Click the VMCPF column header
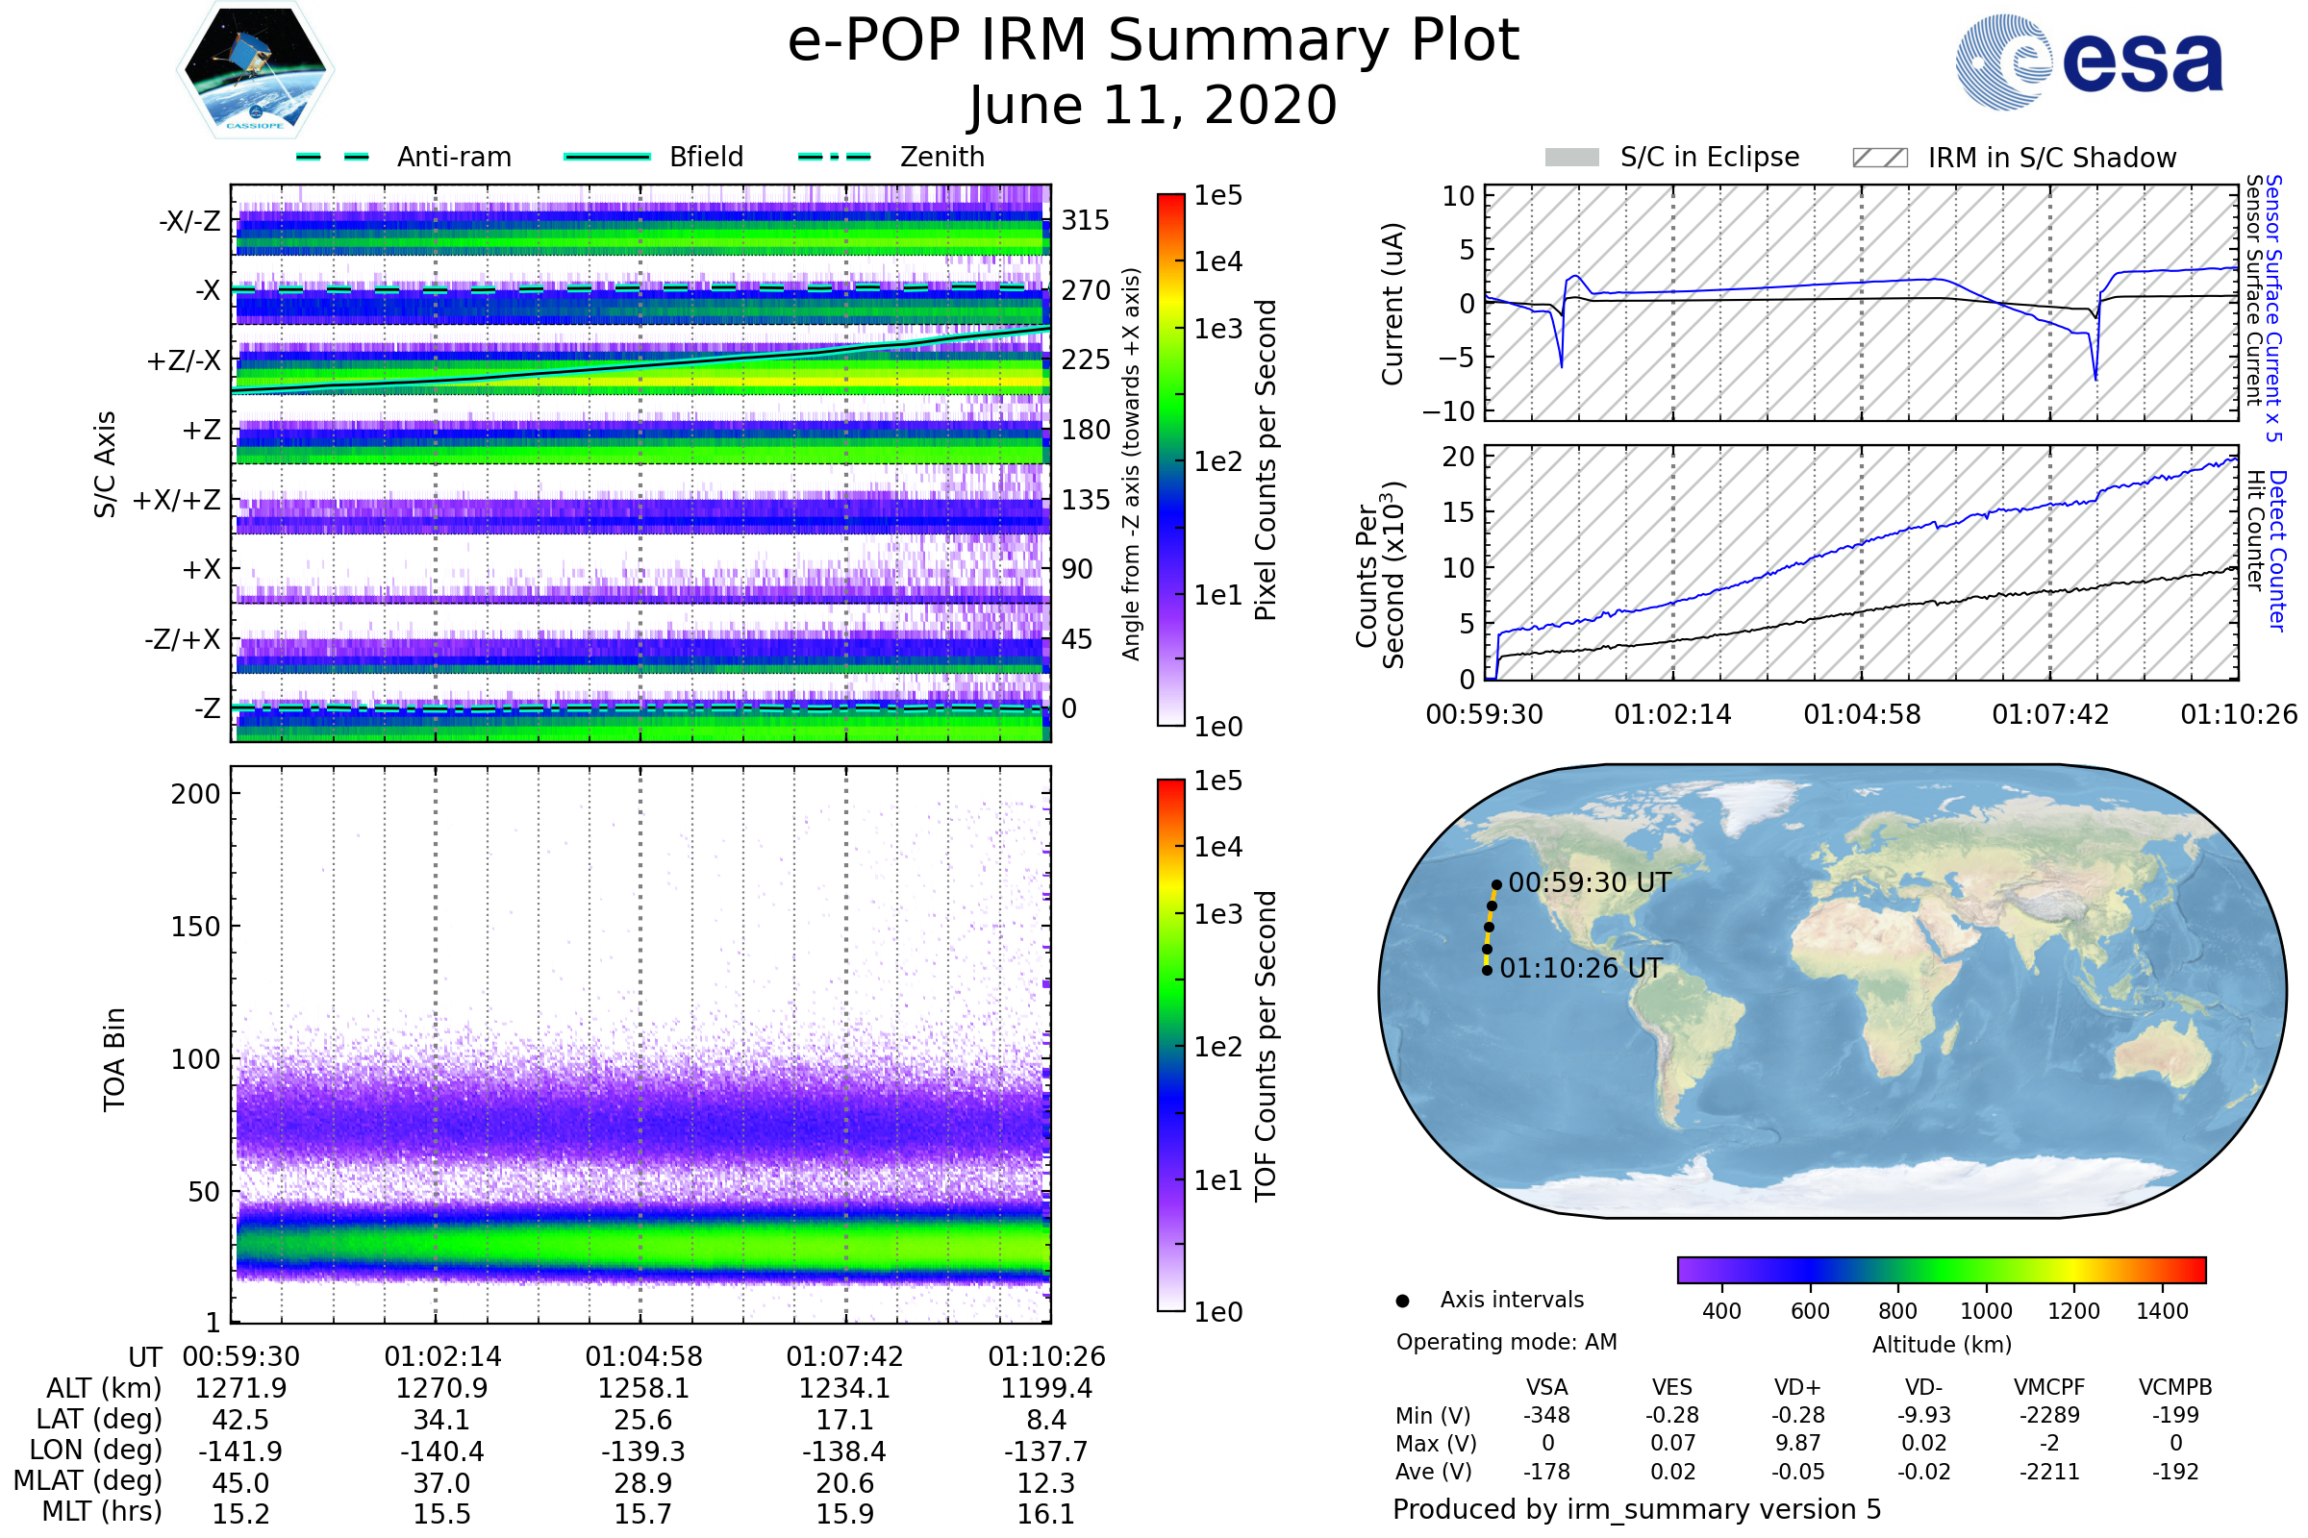The width and height of the screenshot is (2308, 1538). [2049, 1387]
